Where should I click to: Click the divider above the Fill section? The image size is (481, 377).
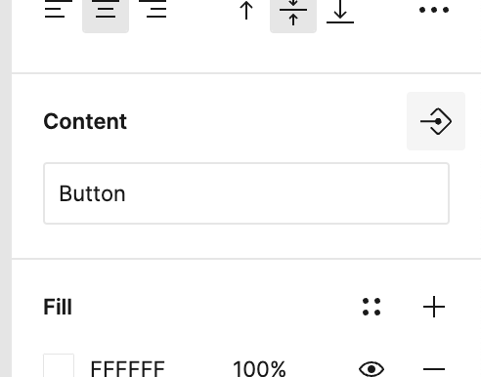click(x=246, y=259)
